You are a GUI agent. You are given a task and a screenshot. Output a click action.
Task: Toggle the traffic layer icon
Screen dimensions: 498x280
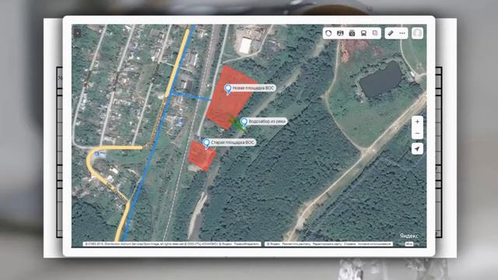tap(328, 33)
